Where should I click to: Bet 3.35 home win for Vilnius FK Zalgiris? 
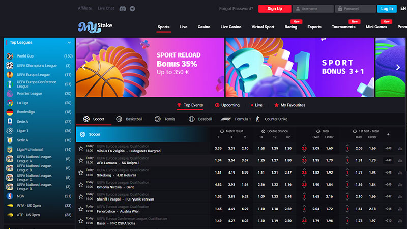(218, 148)
